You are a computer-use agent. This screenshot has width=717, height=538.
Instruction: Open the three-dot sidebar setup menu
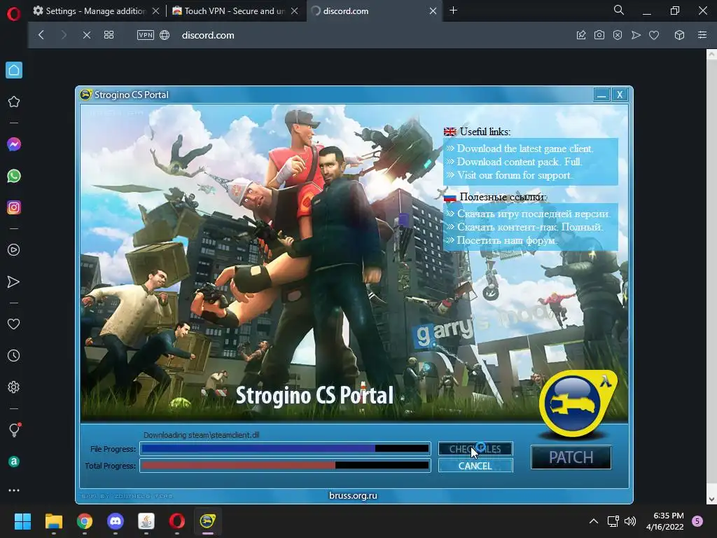point(14,490)
